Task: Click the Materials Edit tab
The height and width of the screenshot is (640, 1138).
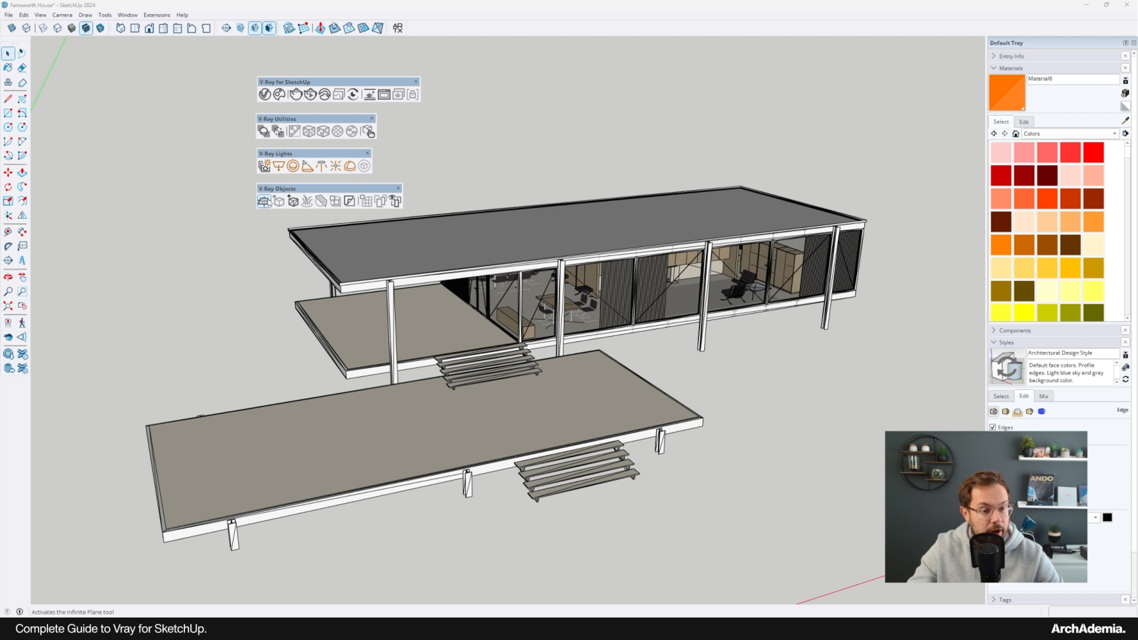Action: click(1024, 122)
